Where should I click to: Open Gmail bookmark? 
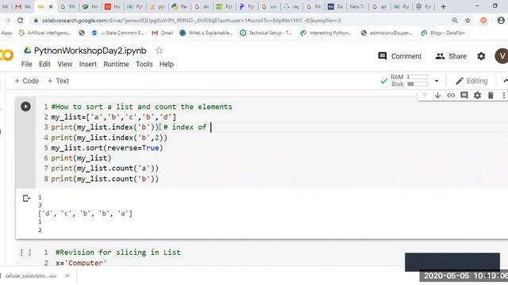tap(162, 33)
